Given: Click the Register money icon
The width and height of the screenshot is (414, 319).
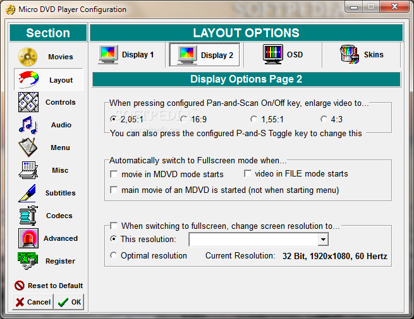Looking at the screenshot, I should (x=28, y=261).
